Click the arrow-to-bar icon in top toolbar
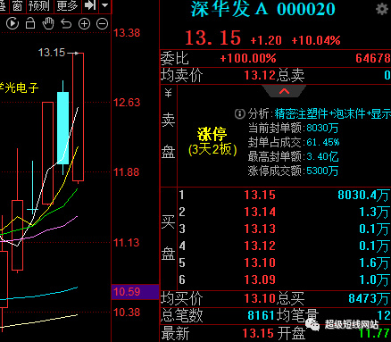Image resolution: width=391 pixels, height=342 pixels. (90, 5)
